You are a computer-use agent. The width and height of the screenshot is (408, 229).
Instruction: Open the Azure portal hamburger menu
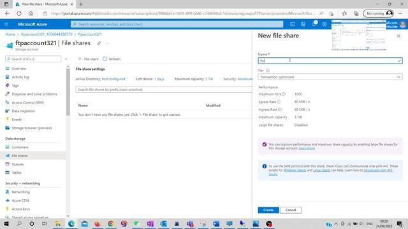6,24
